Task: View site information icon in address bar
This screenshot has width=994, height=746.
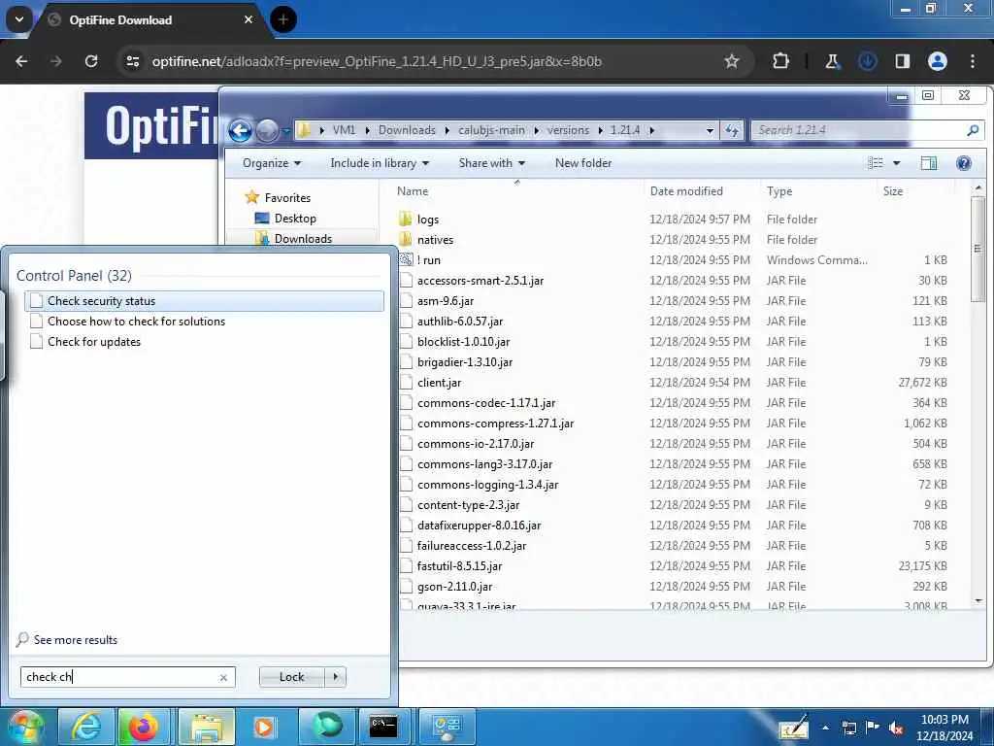Action: tap(133, 61)
